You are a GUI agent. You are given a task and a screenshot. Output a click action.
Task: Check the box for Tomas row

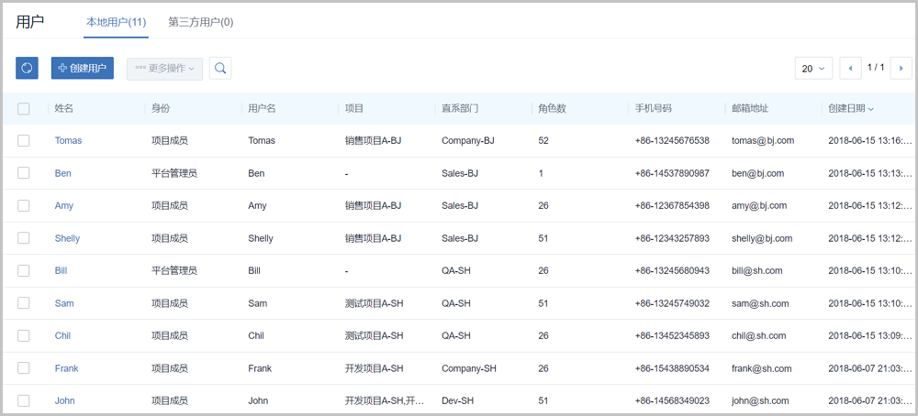tap(24, 141)
